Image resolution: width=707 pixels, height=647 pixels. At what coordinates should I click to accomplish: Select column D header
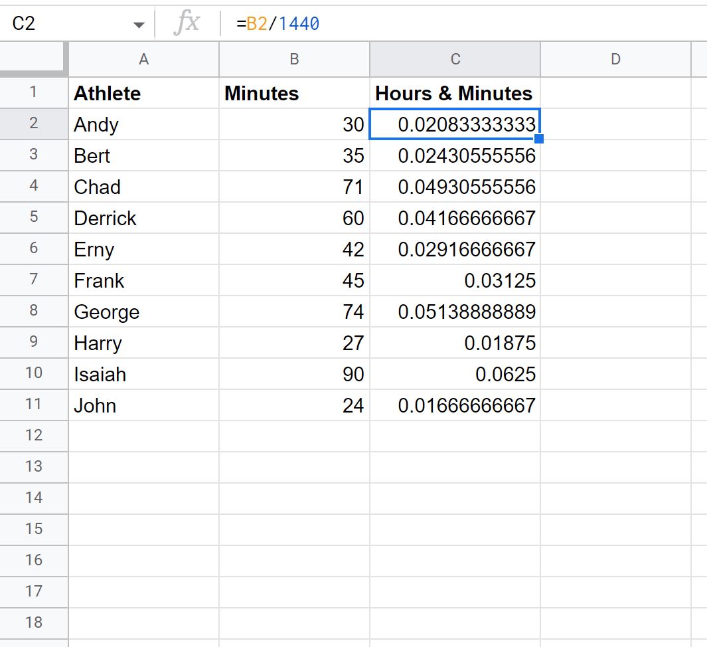coord(615,59)
